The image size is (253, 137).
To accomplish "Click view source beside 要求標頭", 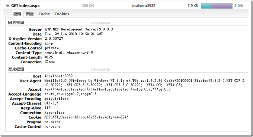I will [100, 69].
